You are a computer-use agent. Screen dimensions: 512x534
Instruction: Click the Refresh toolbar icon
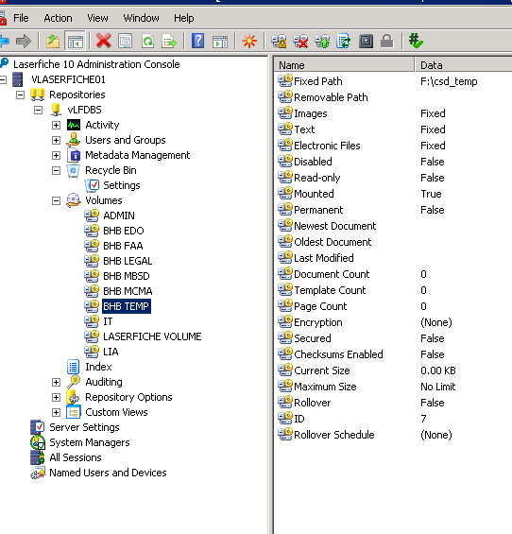coord(147,42)
